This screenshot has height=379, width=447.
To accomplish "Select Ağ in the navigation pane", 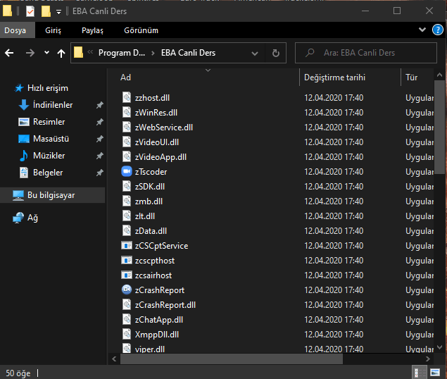I will (32, 218).
